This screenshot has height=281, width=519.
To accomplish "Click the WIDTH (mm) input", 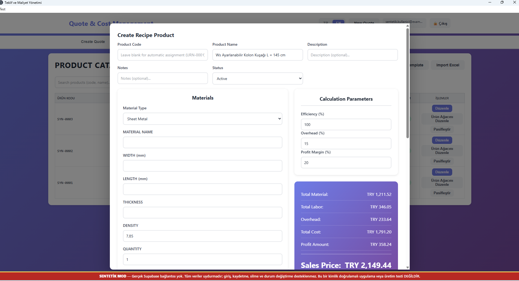I will (203, 166).
